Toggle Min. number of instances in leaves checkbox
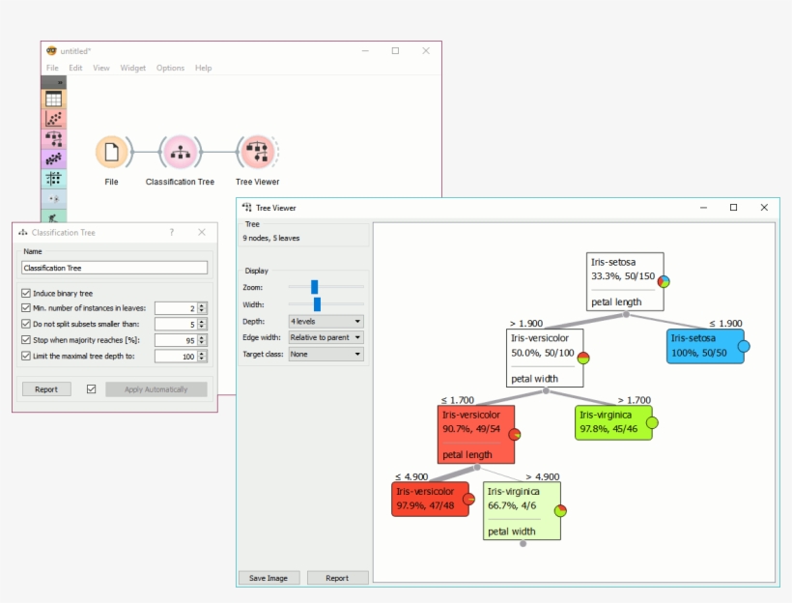The image size is (792, 603). (26, 308)
